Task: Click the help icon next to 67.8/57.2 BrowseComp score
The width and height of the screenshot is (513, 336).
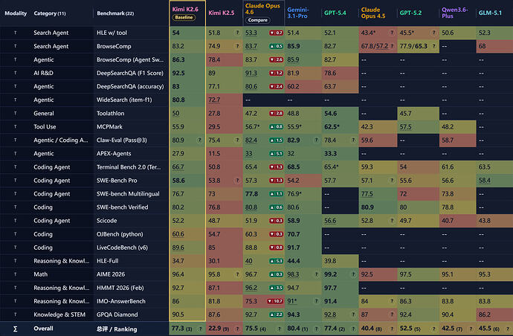Action: 392,46
